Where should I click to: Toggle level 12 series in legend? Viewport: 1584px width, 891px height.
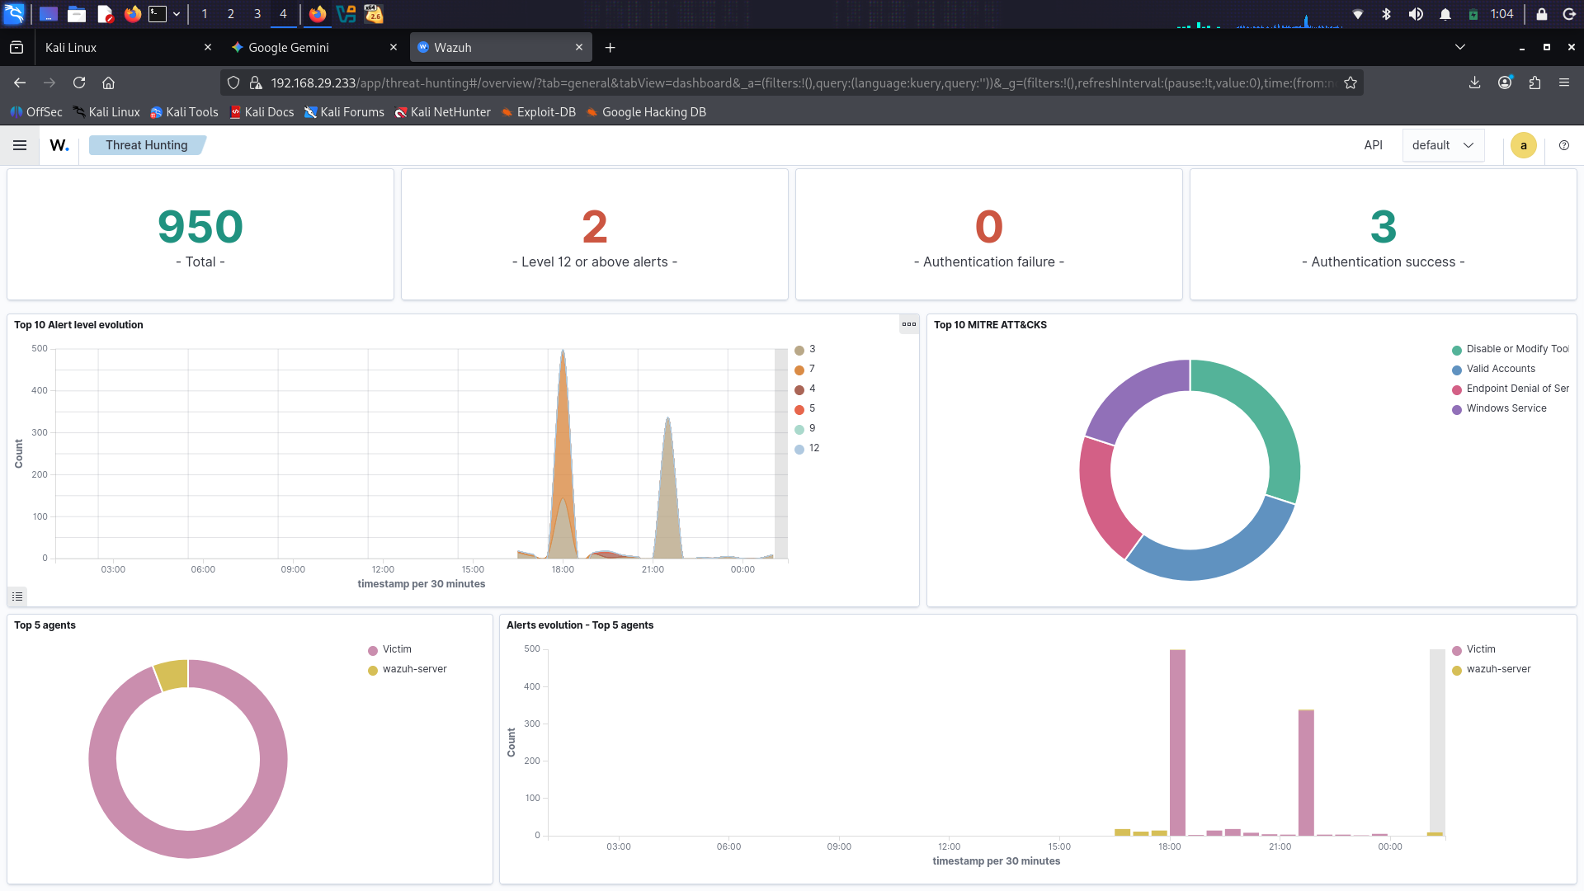(813, 448)
